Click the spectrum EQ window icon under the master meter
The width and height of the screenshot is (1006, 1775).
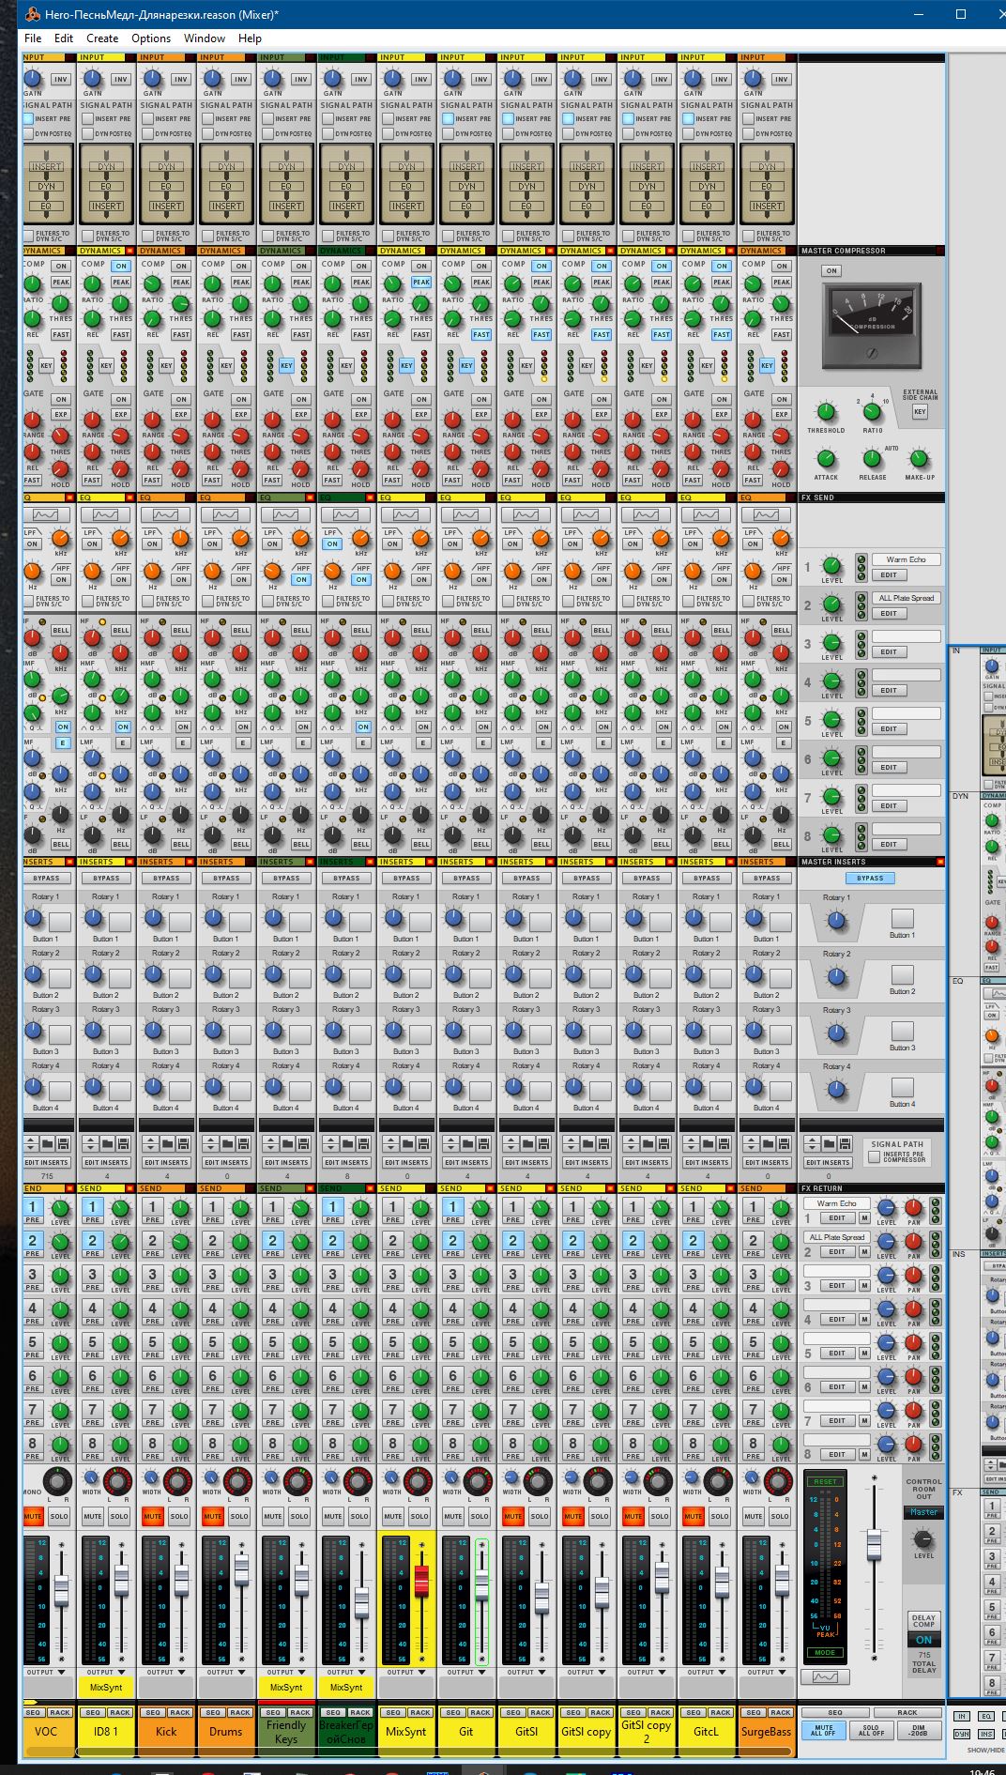[x=825, y=1677]
